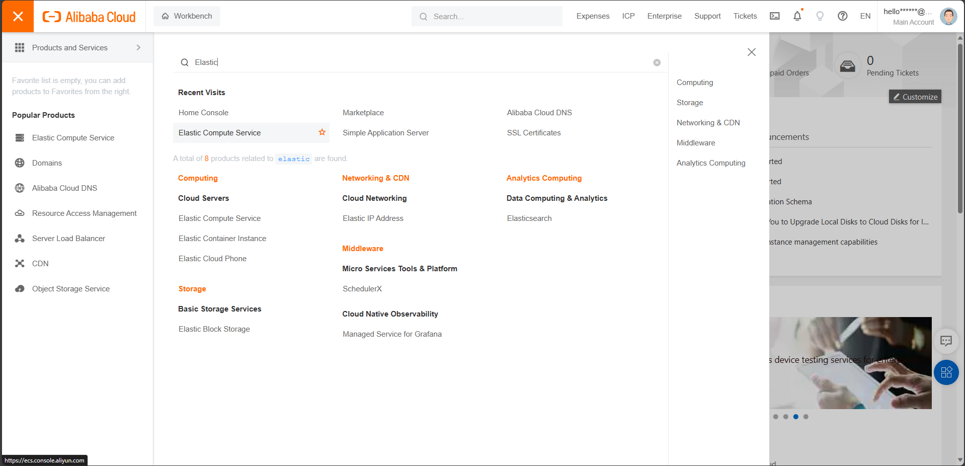Image resolution: width=965 pixels, height=466 pixels.
Task: Click the Products and Services grid icon
Action: pos(20,47)
